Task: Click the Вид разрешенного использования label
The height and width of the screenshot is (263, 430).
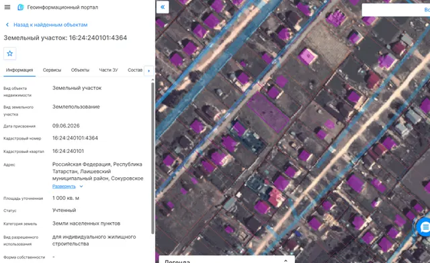Action: pyautogui.click(x=21, y=241)
